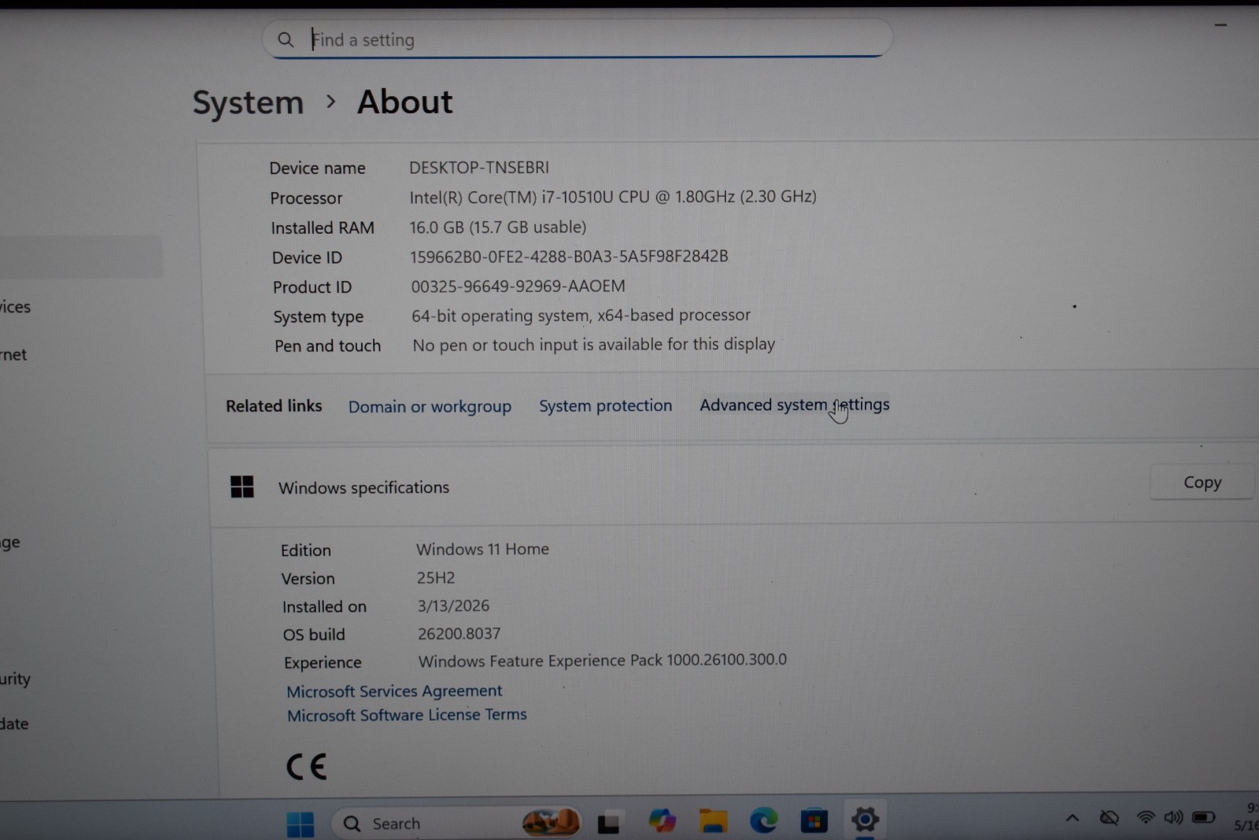Click the taskbar Search box

click(x=456, y=823)
